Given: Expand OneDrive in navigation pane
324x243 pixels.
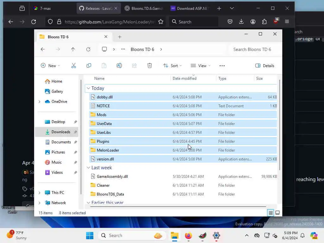Looking at the screenshot, I should 40,102.
